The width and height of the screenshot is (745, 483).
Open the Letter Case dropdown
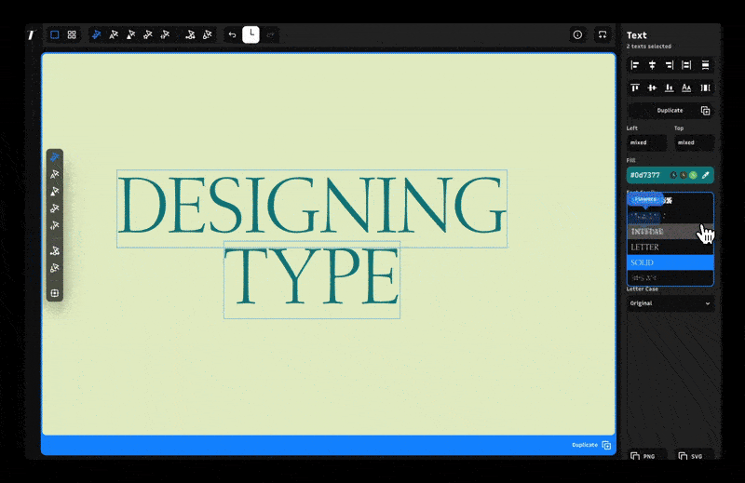point(670,303)
